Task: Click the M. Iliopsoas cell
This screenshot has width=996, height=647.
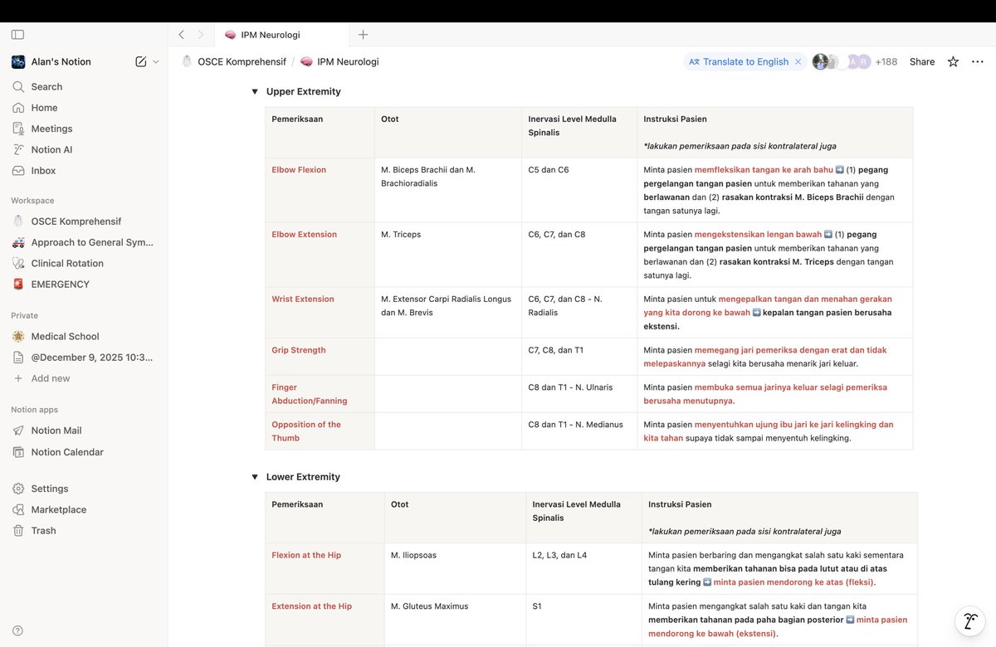Action: point(455,569)
